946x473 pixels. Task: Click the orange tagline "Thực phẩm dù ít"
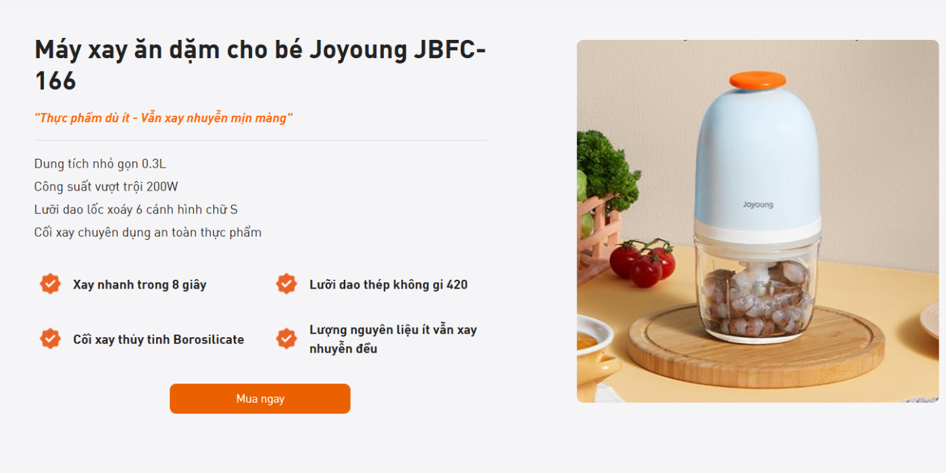(x=164, y=118)
